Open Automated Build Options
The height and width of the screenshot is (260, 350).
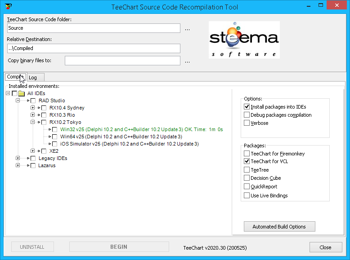(x=279, y=227)
